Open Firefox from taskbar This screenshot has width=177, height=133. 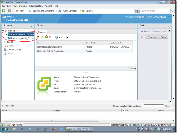[x=54, y=129]
